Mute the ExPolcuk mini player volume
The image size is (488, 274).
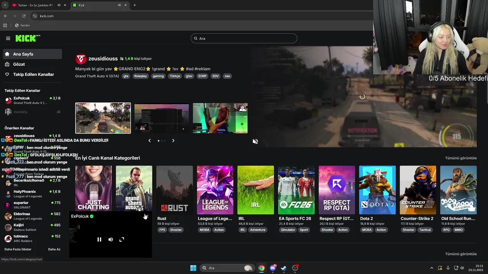coord(111,239)
